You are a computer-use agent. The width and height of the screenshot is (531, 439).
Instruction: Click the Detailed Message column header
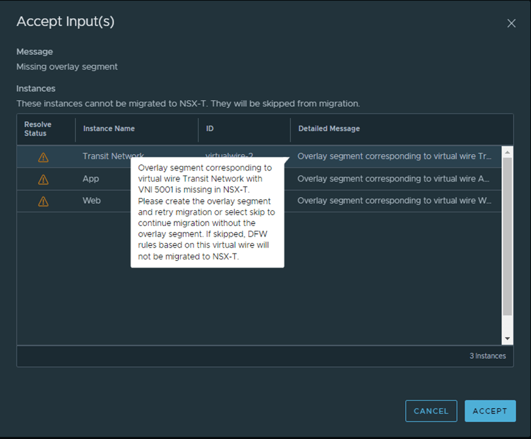329,129
